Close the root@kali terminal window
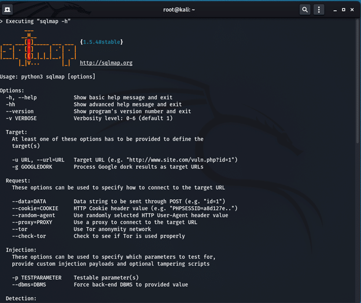Screen dimensions: 361x303 click(x=352, y=10)
